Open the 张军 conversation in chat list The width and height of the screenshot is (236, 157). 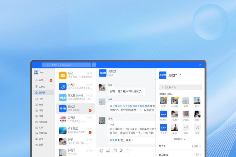coord(76,142)
